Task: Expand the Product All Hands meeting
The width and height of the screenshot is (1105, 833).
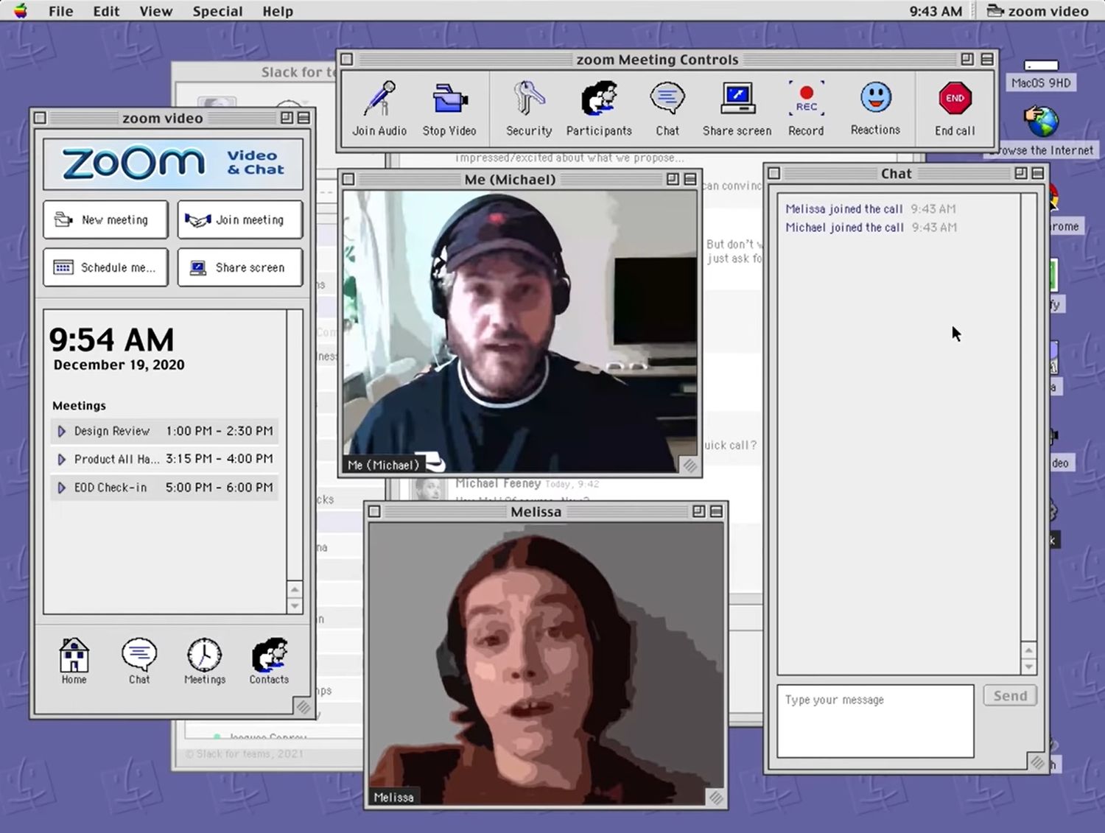Action: [62, 460]
